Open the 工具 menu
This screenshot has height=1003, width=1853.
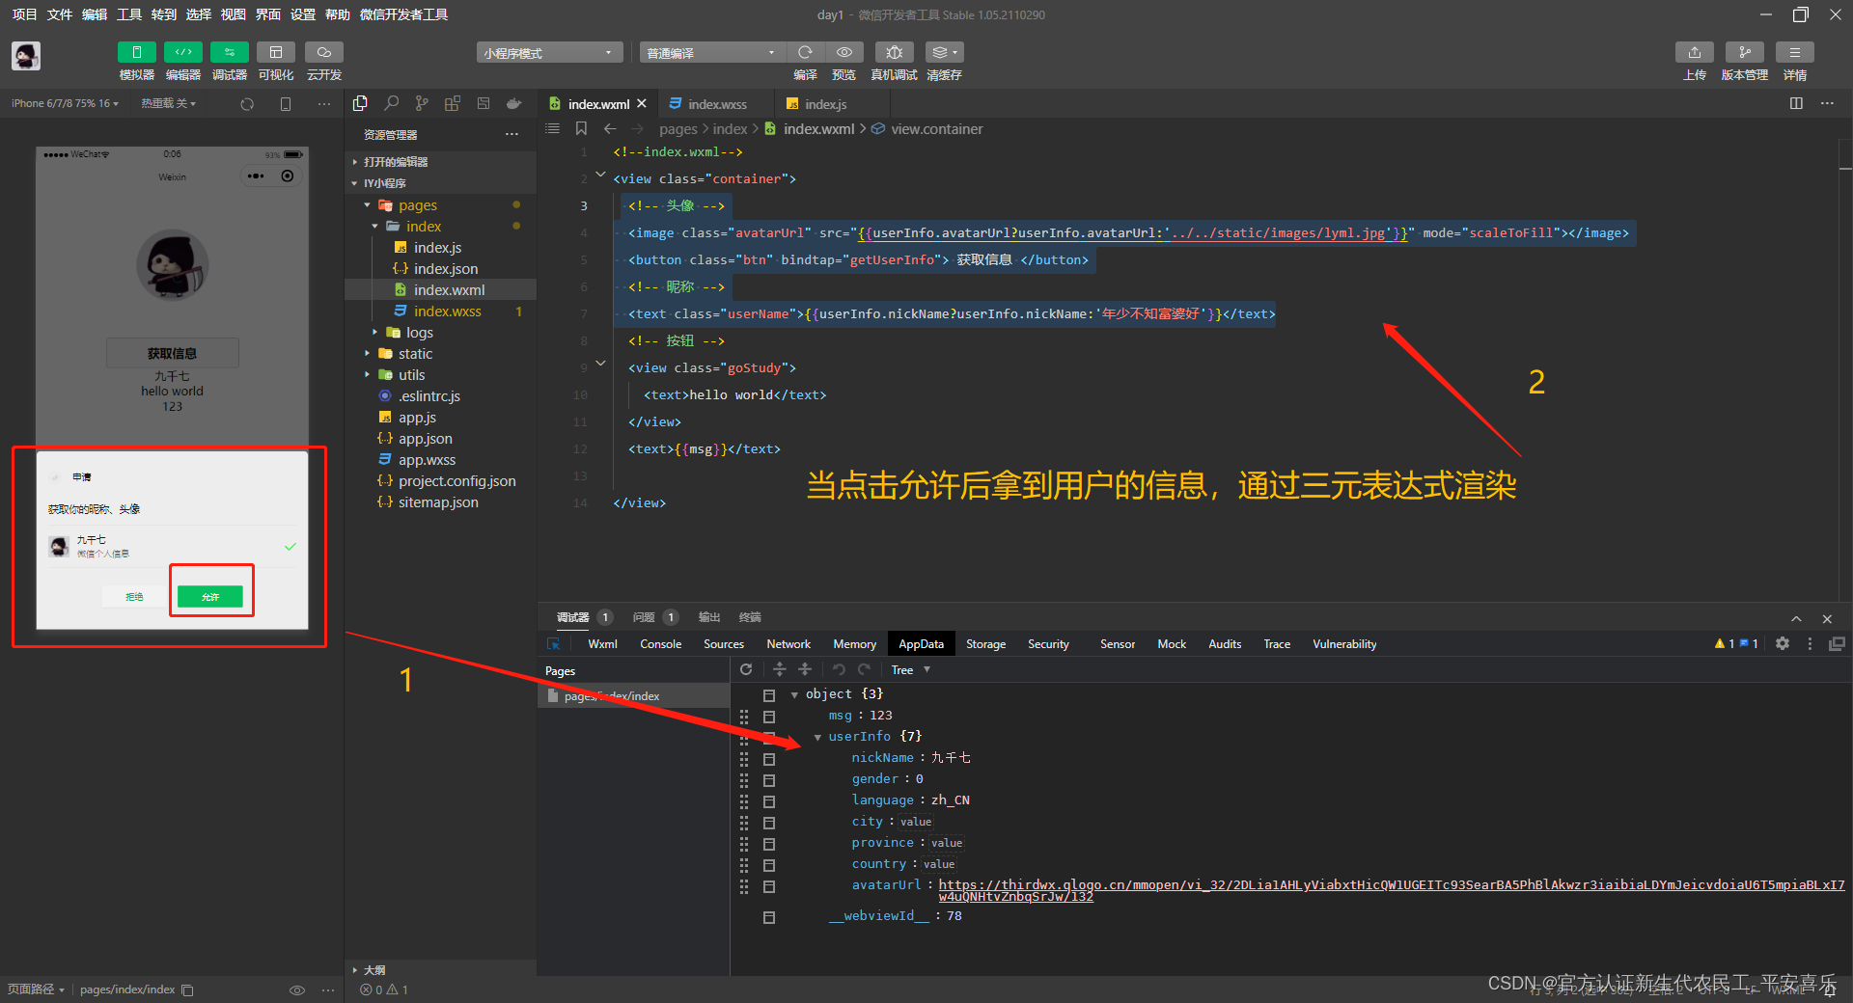[129, 14]
